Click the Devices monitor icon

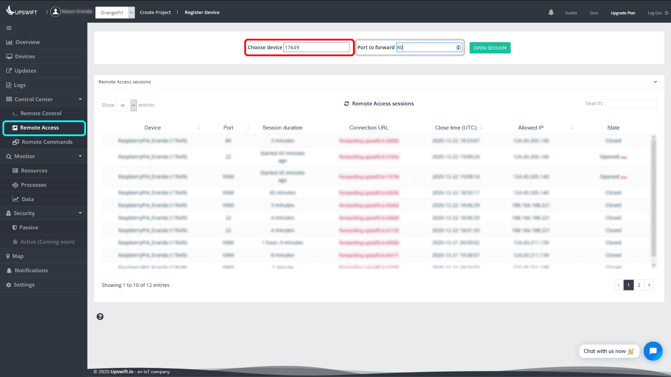(x=9, y=57)
